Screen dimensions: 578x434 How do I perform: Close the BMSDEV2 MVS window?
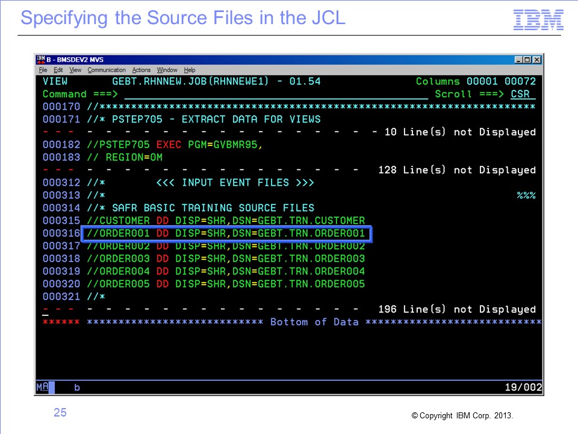point(536,60)
